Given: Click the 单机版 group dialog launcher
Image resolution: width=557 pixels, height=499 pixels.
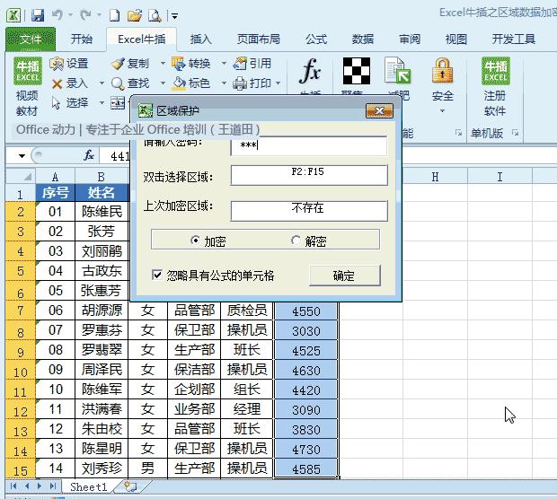Looking at the screenshot, I should (515, 133).
